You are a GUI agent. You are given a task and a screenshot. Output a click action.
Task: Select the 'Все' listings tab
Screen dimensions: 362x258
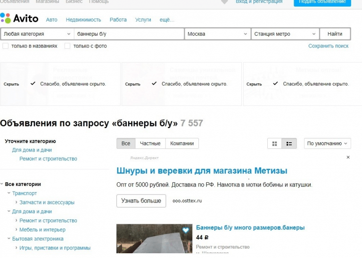click(x=126, y=144)
